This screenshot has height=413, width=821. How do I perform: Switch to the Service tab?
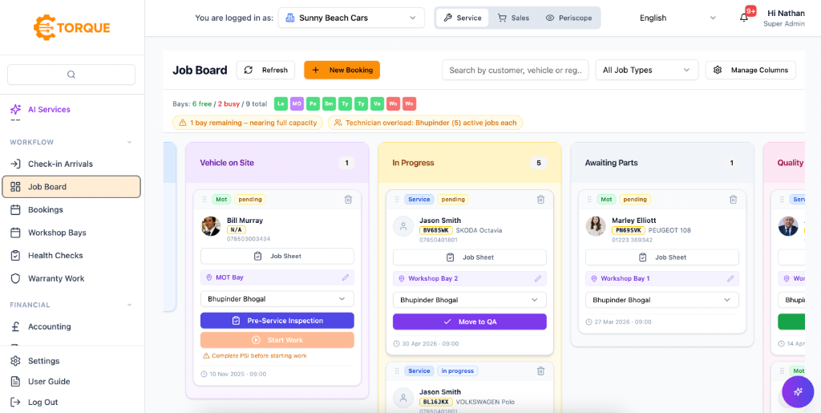click(x=463, y=18)
